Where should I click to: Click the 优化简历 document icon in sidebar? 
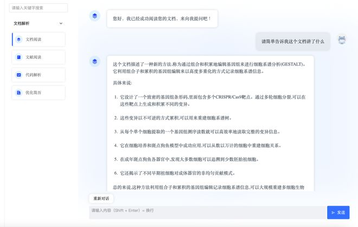pos(19,93)
